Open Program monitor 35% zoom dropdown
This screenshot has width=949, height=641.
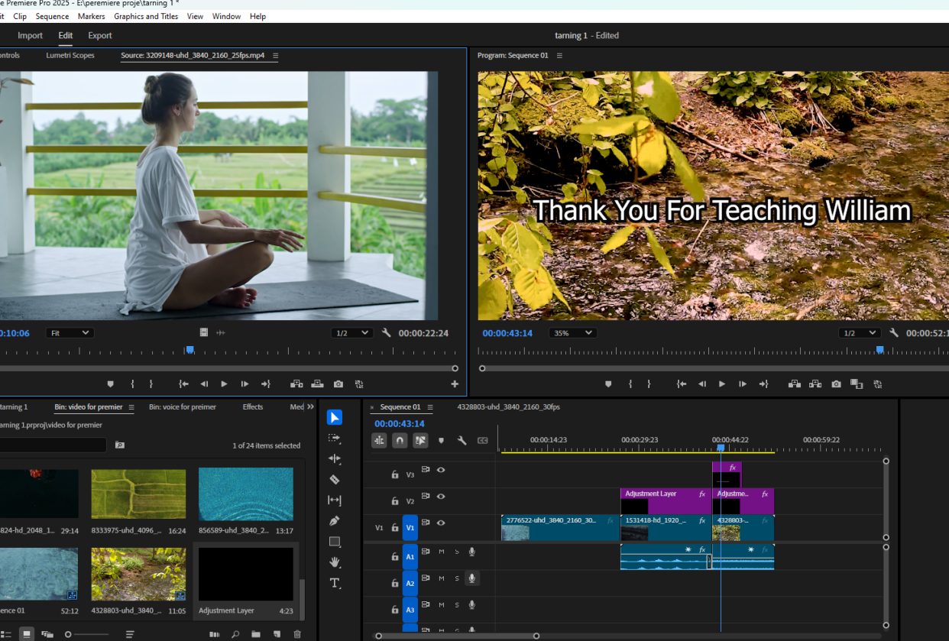pyautogui.click(x=573, y=333)
